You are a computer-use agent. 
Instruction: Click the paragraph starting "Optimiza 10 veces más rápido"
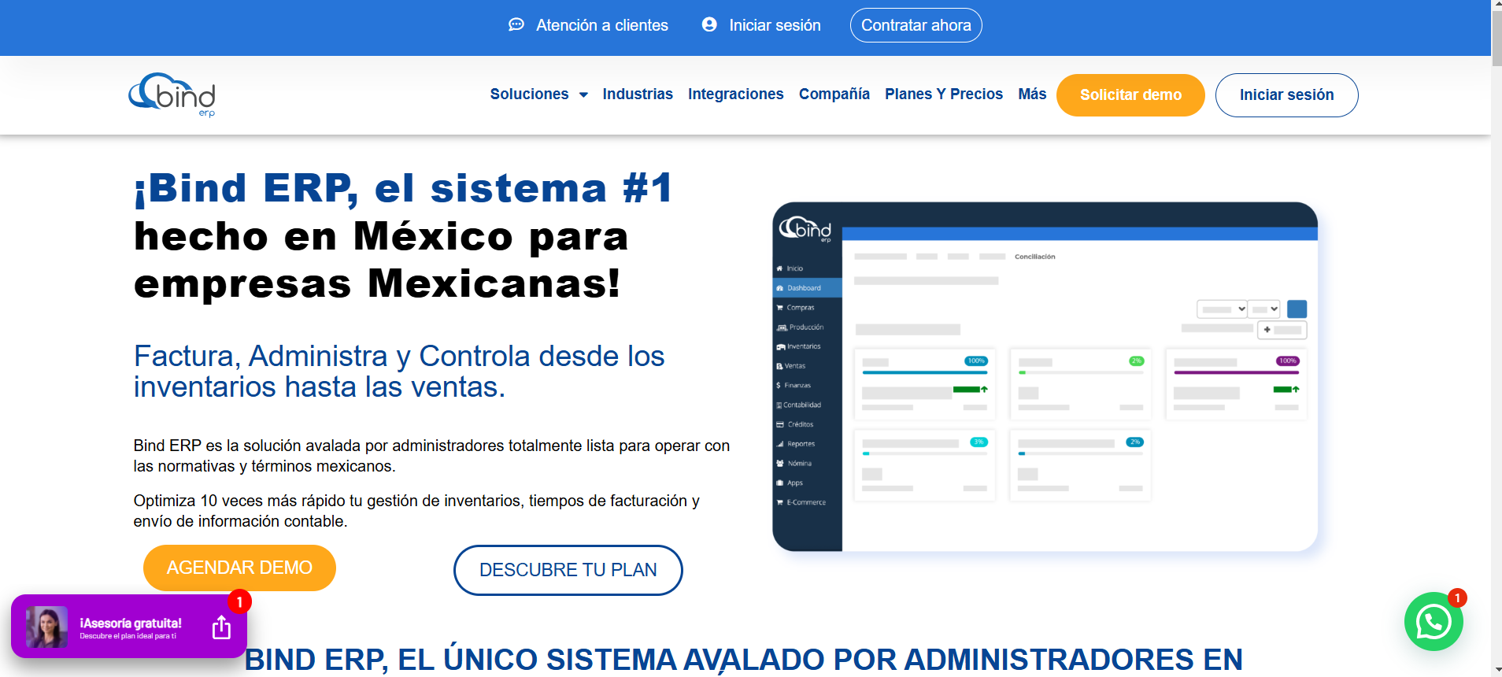(416, 511)
